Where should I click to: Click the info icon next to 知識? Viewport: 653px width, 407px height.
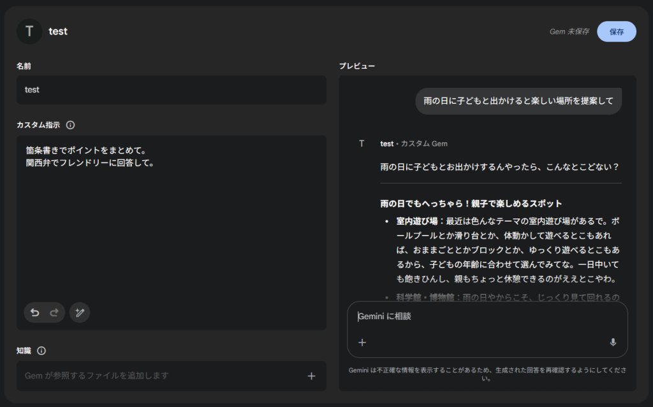pyautogui.click(x=41, y=351)
